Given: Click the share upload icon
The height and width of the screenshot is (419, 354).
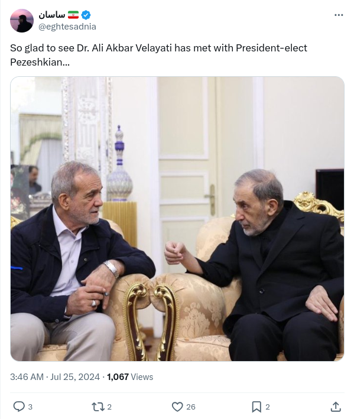Looking at the screenshot, I should click(336, 407).
